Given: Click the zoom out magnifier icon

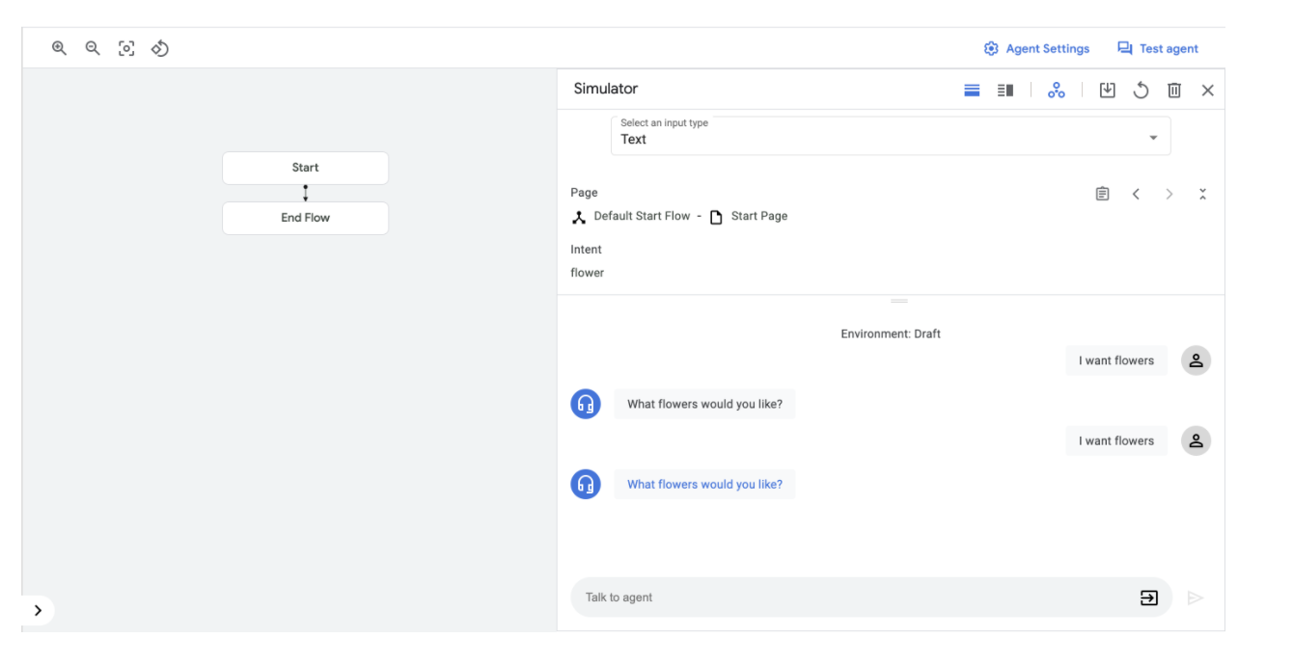Looking at the screenshot, I should [93, 47].
